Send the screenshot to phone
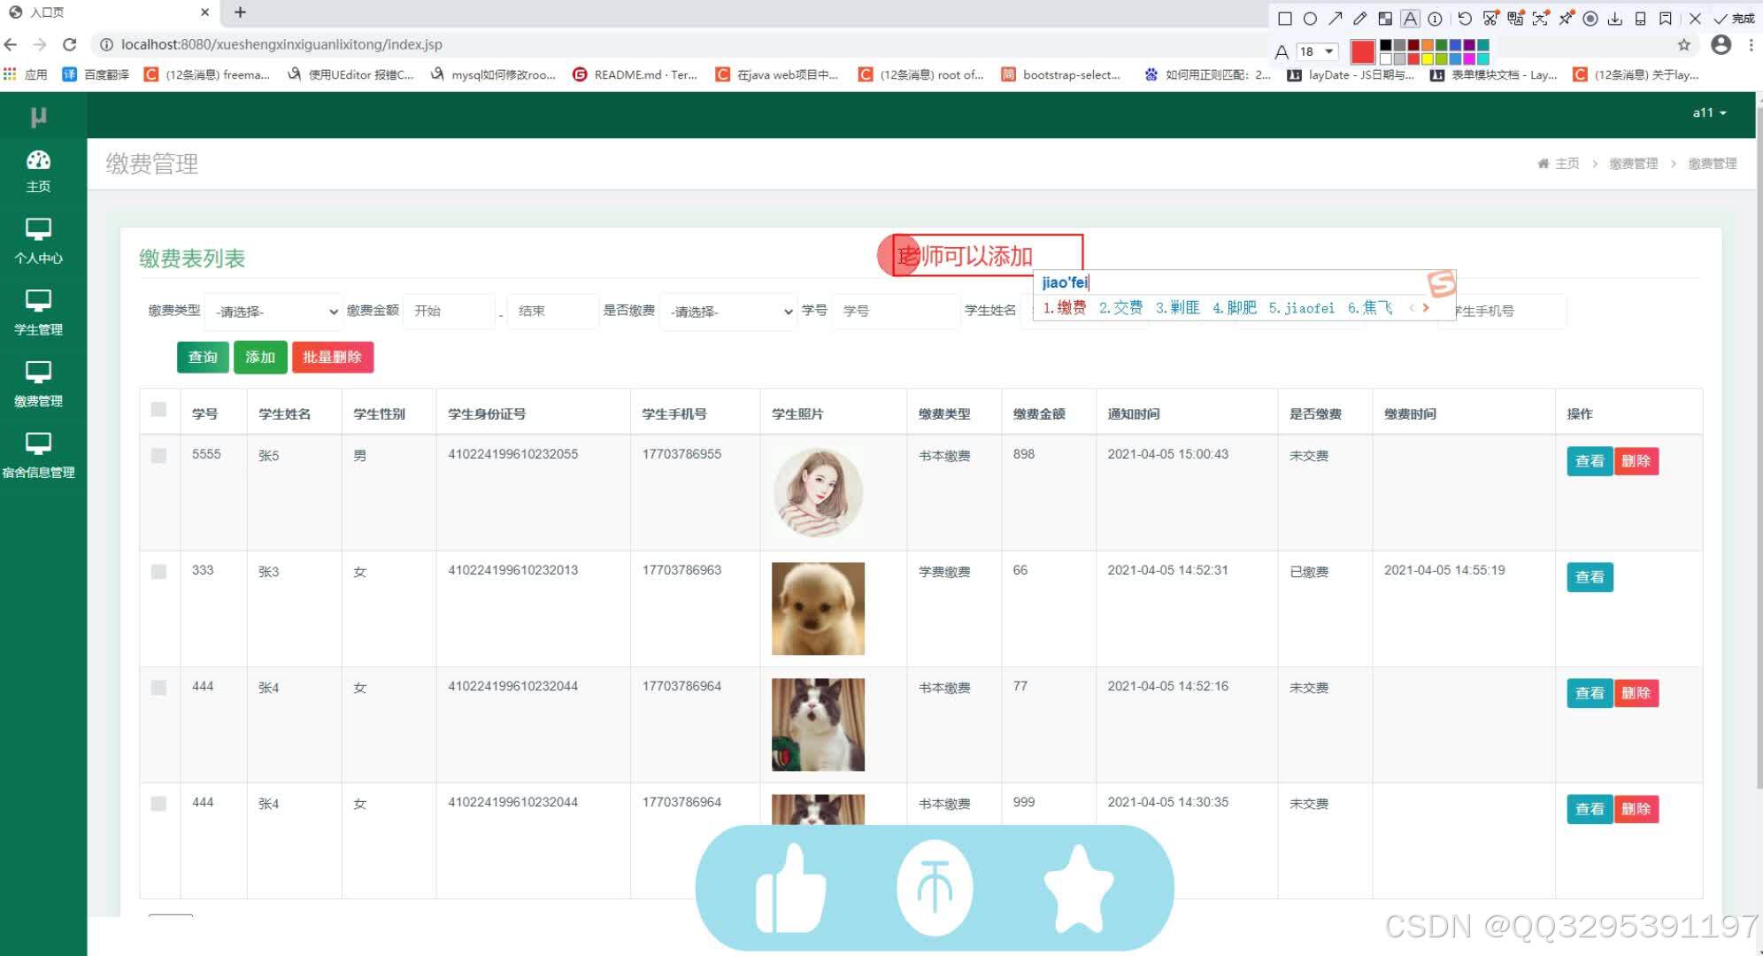The width and height of the screenshot is (1763, 956). (1640, 19)
